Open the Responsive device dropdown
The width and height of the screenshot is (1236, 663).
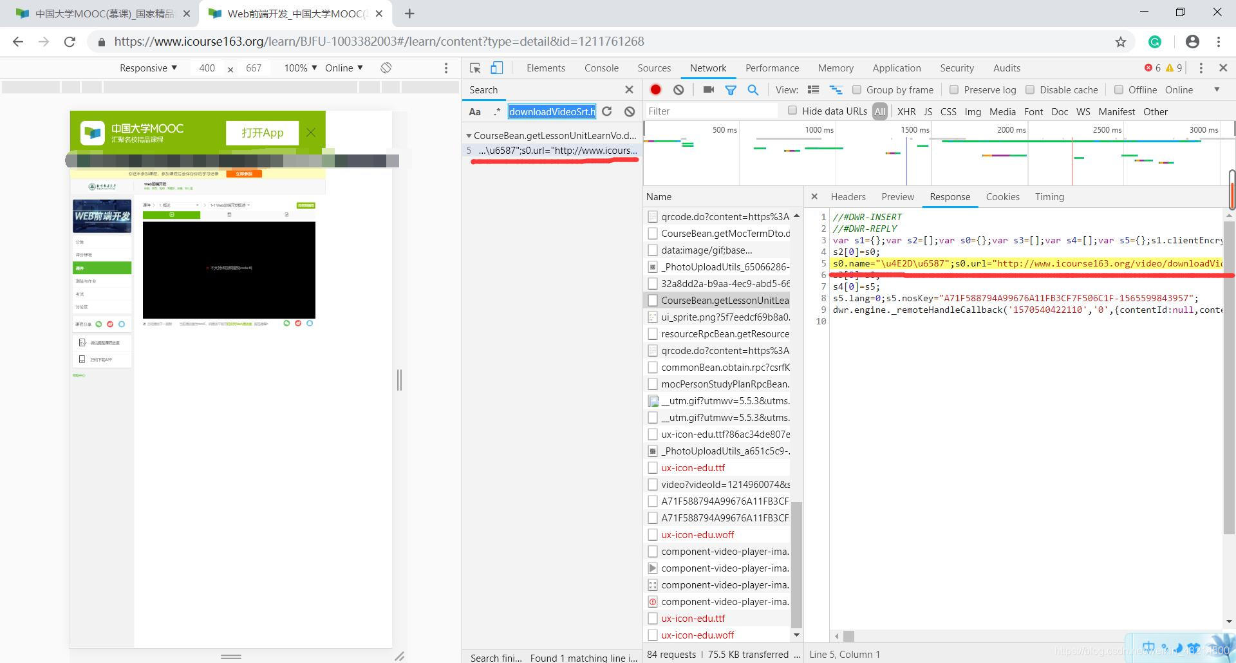pos(148,68)
